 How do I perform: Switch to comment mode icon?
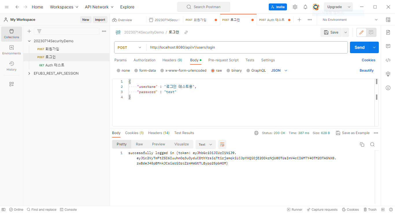click(371, 32)
